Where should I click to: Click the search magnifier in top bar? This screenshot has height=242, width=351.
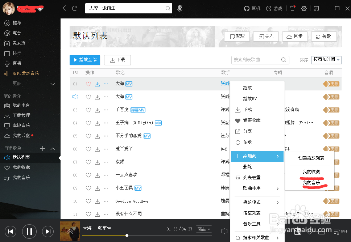168,8
